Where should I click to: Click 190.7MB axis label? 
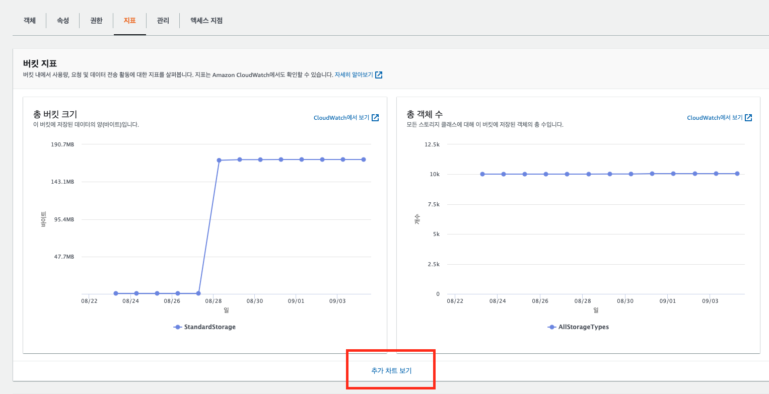click(63, 144)
